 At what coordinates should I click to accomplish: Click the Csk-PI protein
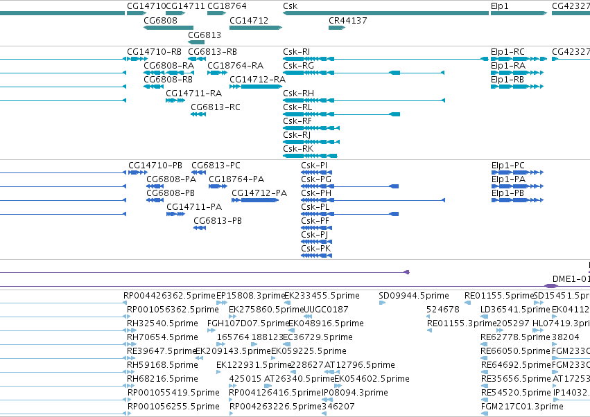[x=316, y=172]
